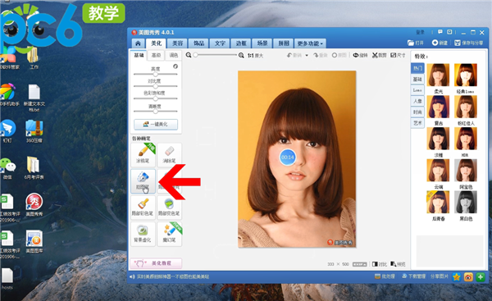Switch to the 文字 tab
Viewport: 492px width, 301px height.
(220, 43)
